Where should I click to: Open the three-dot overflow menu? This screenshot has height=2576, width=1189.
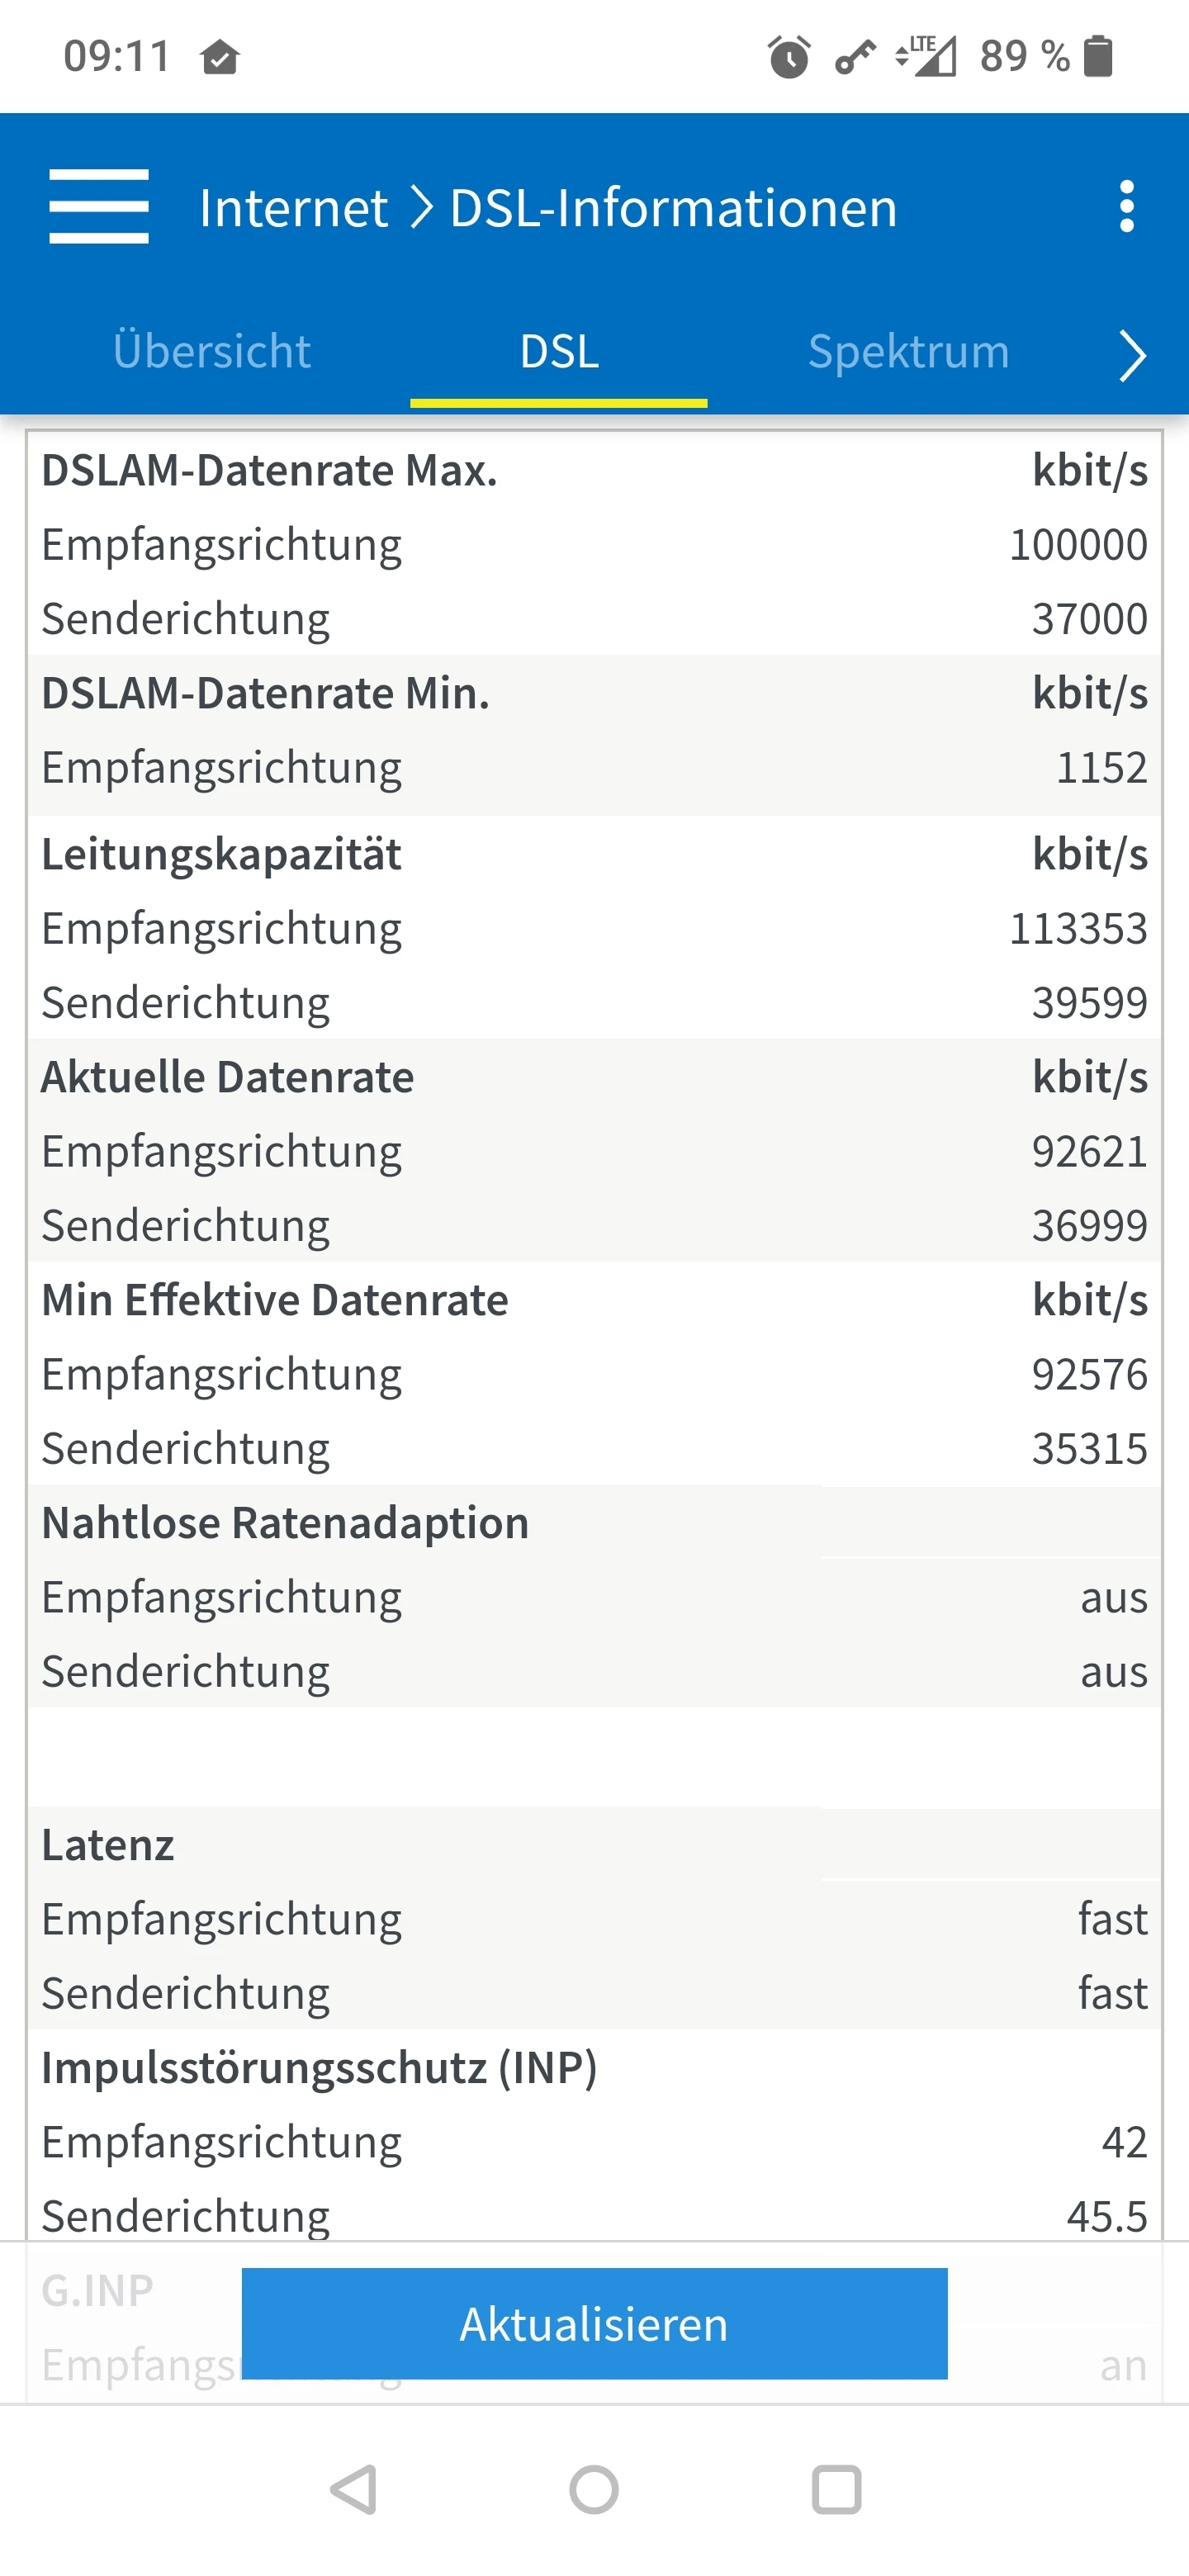[1127, 207]
